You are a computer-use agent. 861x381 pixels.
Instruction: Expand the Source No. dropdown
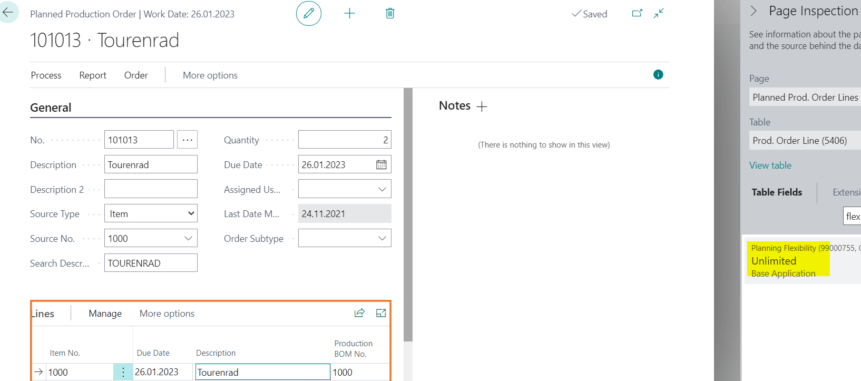[x=188, y=238]
